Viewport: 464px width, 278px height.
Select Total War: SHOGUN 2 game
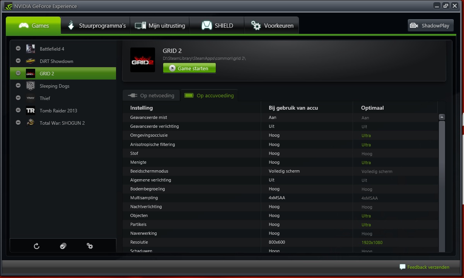pyautogui.click(x=63, y=123)
